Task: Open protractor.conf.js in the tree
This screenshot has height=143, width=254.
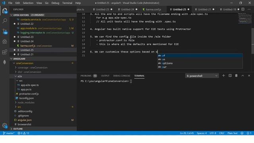Action: pos(29,94)
